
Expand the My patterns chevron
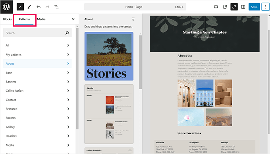click(68, 54)
